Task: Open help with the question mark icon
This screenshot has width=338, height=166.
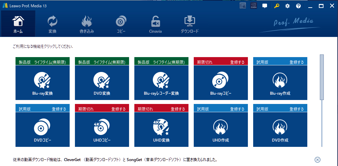Action: click(298, 6)
